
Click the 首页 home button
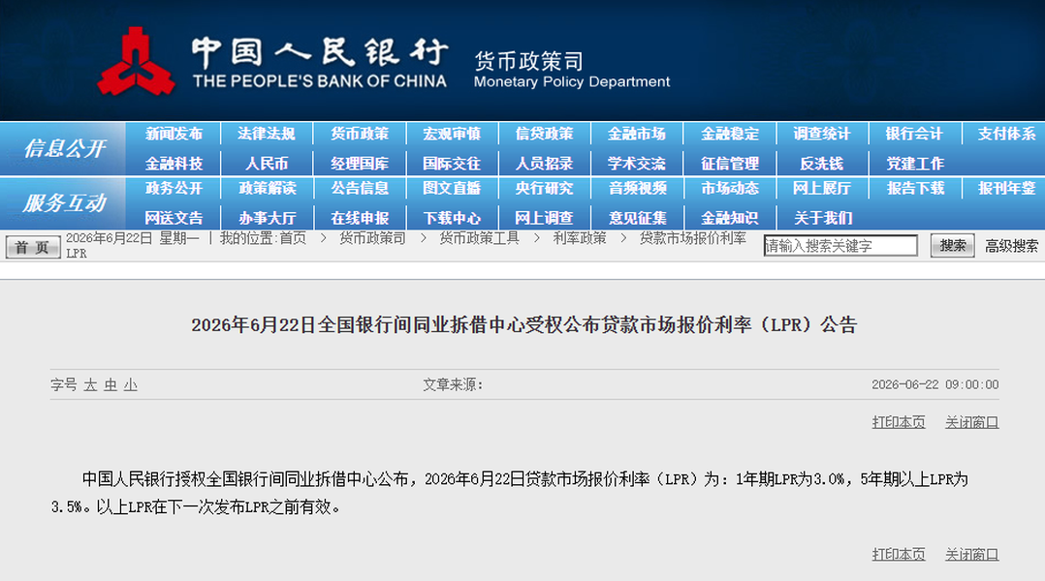coord(33,248)
